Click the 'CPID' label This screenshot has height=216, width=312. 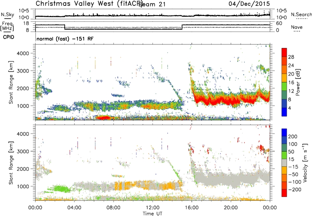(9, 37)
